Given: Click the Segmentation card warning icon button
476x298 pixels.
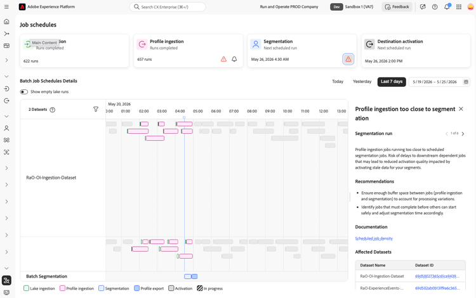Looking at the screenshot, I should (348, 59).
